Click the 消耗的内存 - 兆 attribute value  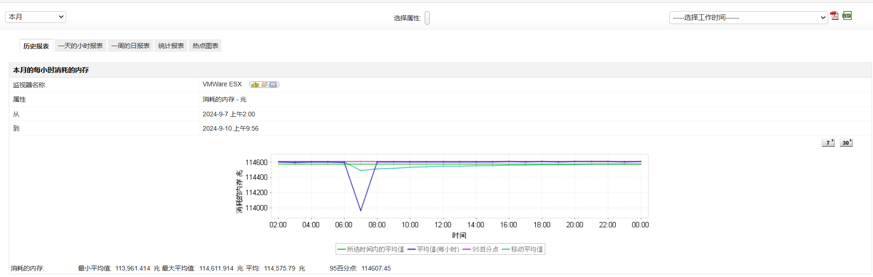pos(224,99)
